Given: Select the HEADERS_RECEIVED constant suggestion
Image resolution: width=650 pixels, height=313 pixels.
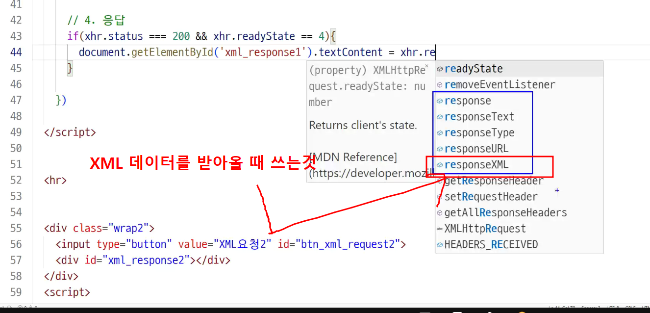Looking at the screenshot, I should pos(519,244).
